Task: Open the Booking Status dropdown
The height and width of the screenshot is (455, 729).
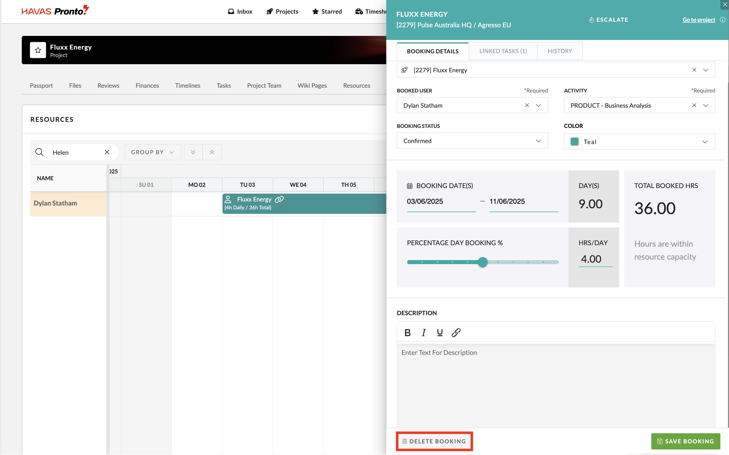Action: click(472, 141)
